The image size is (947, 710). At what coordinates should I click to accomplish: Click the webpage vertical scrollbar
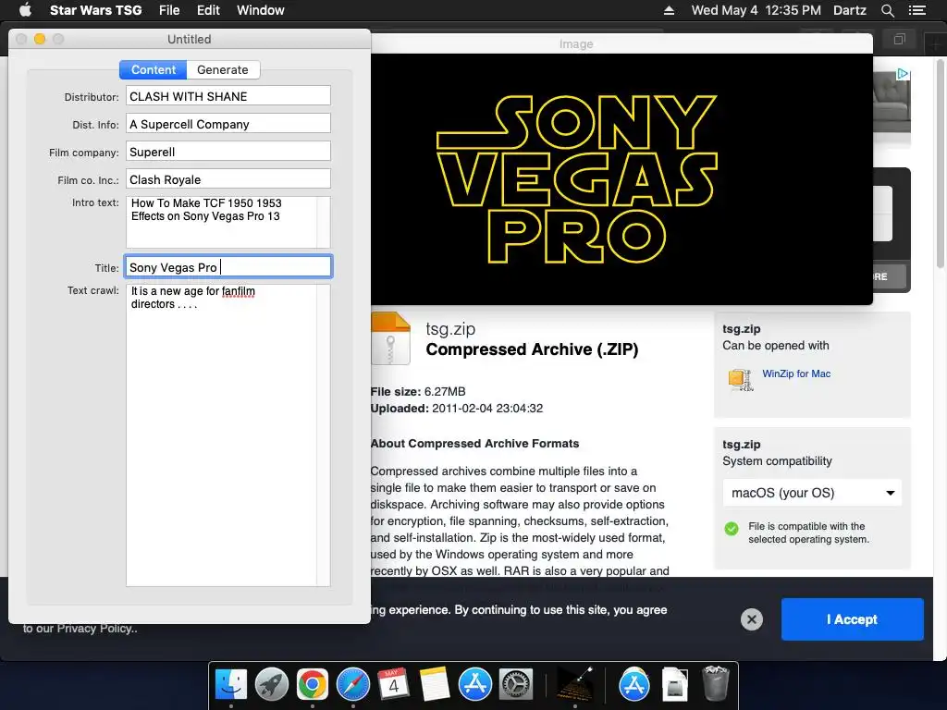point(941,163)
